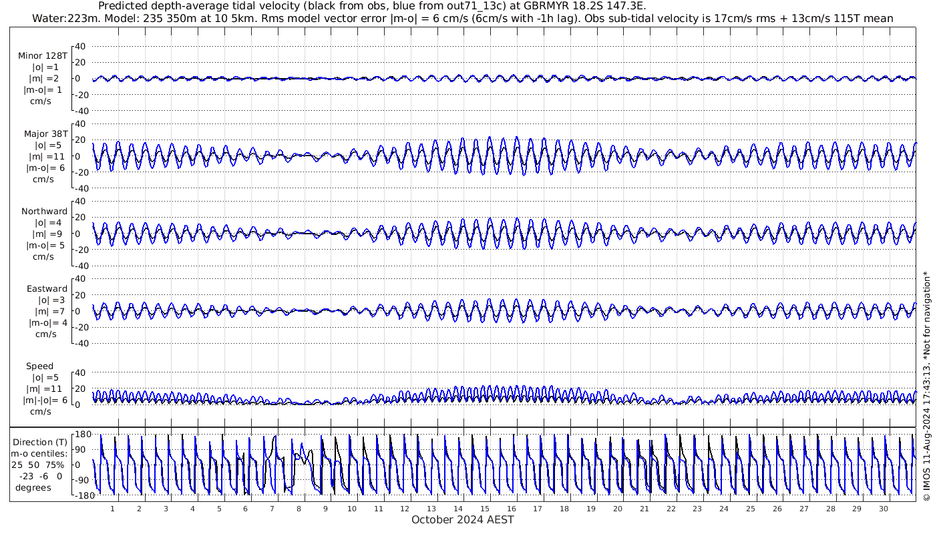Click the '-23 -6 0' centile values
Viewport: 935px width, 534px height.
click(41, 476)
